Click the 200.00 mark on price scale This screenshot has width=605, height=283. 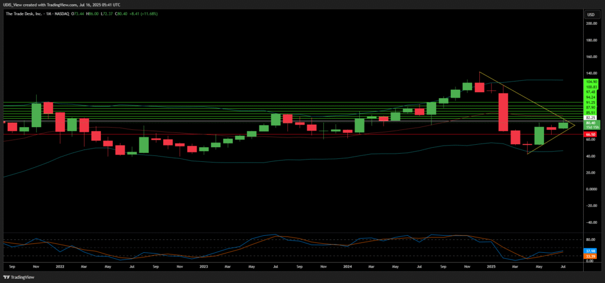tap(590, 24)
